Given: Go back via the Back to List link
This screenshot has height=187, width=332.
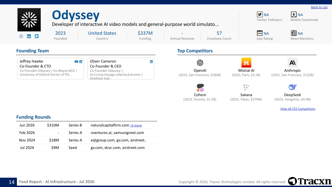Looking at the screenshot, I should tap(319, 7).
